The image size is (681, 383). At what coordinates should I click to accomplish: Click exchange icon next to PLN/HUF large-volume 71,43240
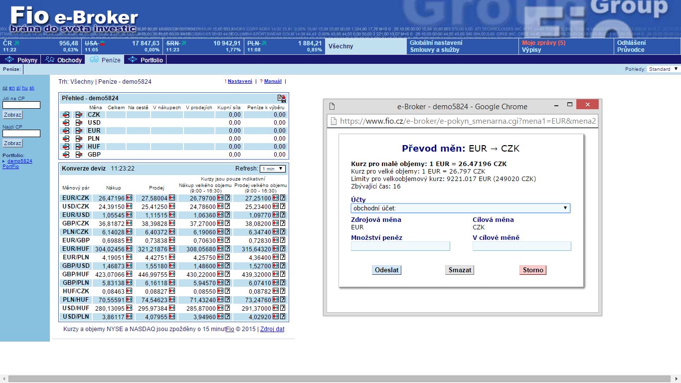(x=220, y=300)
